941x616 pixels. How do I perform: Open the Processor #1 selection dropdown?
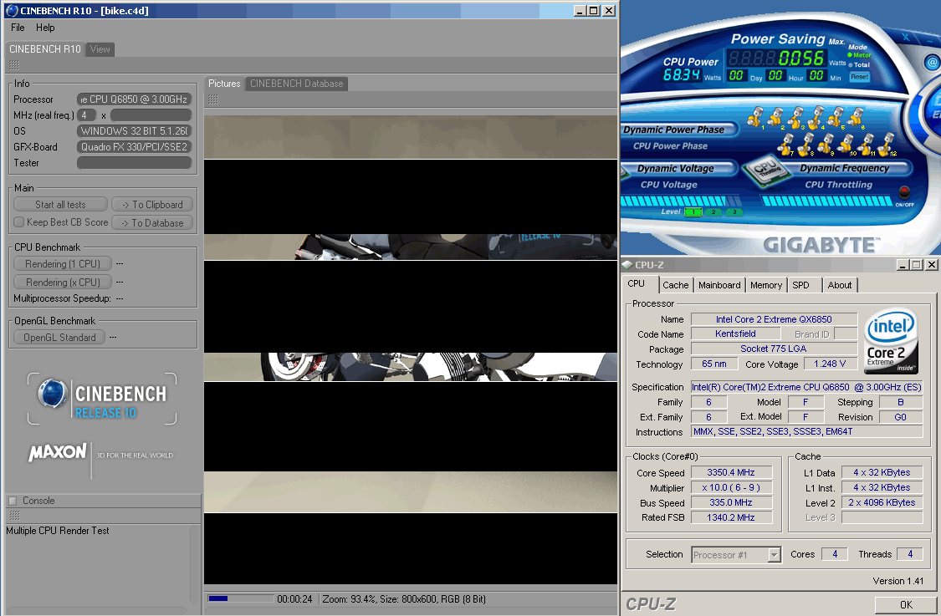click(773, 554)
